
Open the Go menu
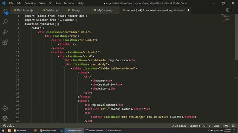click(x=51, y=3)
